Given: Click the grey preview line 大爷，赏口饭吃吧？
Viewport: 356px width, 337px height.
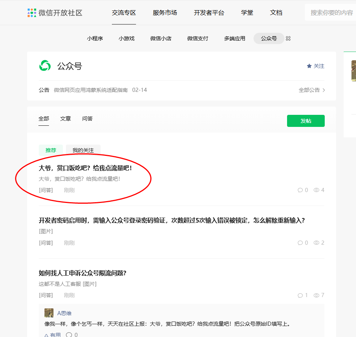Looking at the screenshot, I should click(x=79, y=179).
